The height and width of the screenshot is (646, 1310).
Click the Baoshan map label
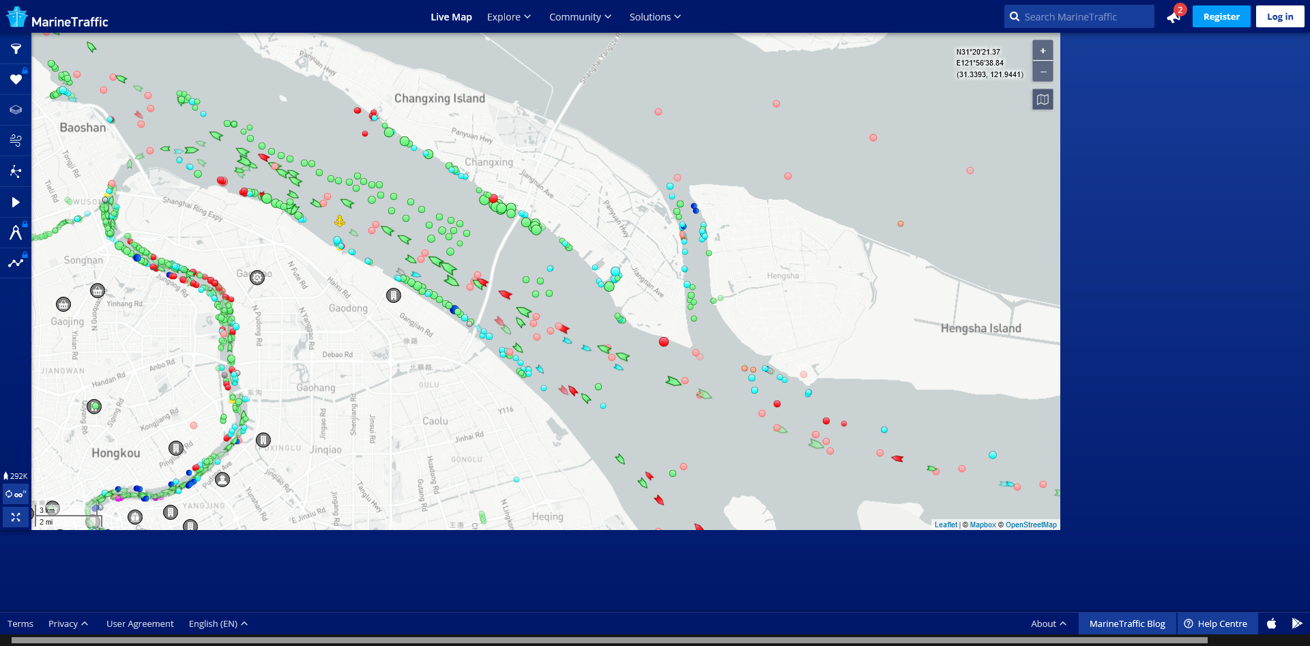click(x=83, y=128)
